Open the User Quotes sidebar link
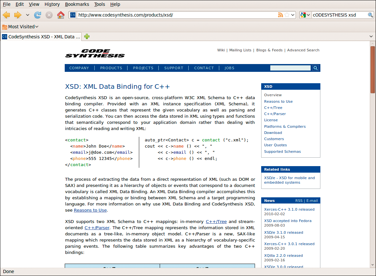Screen dimensions: 376x276 click(x=275, y=145)
